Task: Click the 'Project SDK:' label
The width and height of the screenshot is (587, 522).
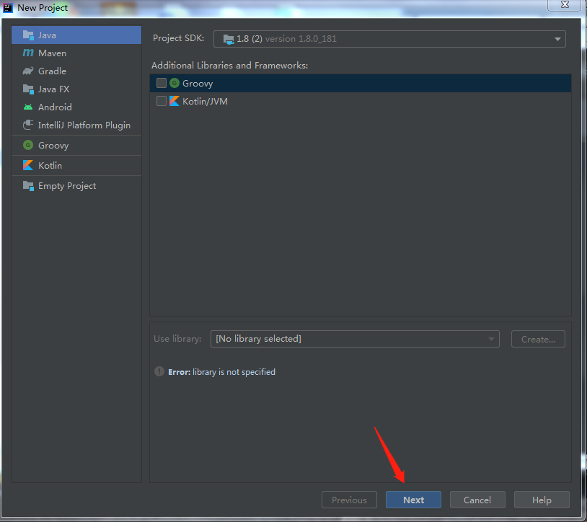Action: 179,38
